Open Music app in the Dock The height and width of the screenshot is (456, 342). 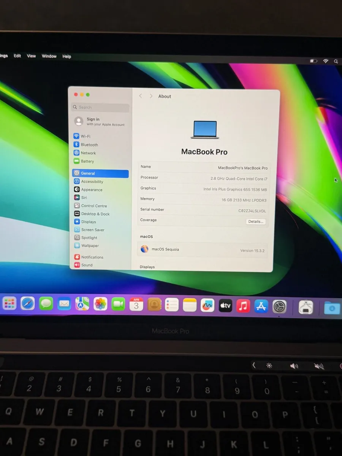pos(243,306)
